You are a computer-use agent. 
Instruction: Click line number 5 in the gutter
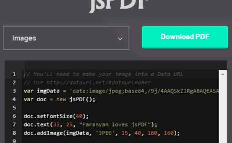pos(14,108)
